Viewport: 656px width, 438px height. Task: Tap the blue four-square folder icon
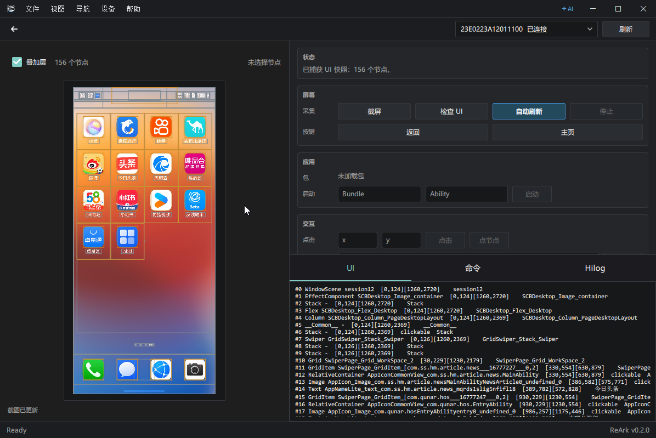coord(127,237)
